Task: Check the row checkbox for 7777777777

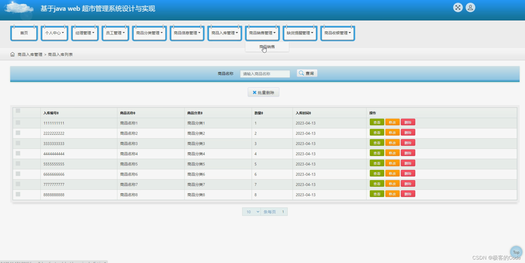Action: [x=18, y=184]
